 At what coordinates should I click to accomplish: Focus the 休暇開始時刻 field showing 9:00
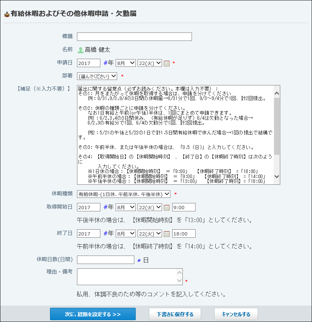click(x=184, y=207)
